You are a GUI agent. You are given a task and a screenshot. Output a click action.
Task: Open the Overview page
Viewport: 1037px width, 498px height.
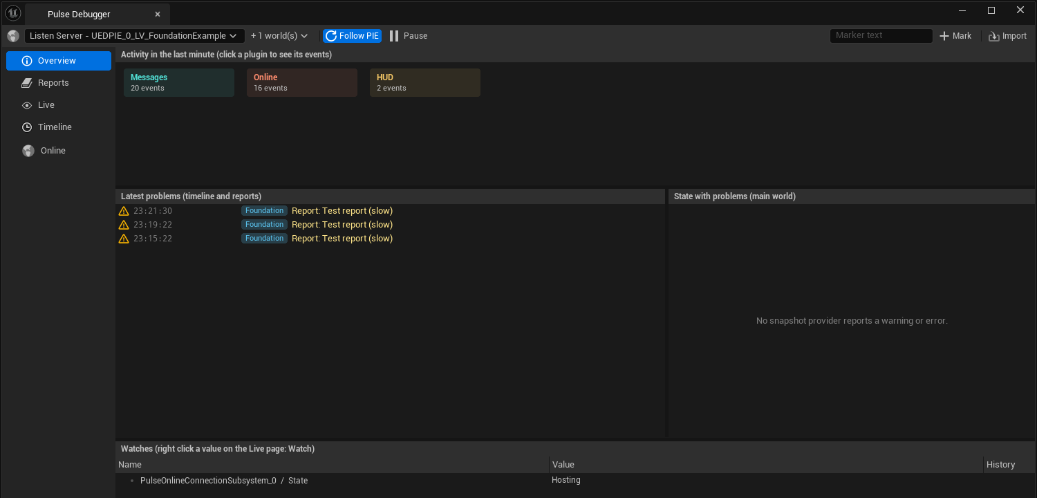coord(59,61)
